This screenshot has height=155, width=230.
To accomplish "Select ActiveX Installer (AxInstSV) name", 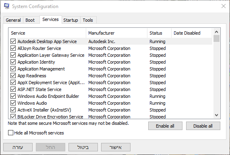I will point(44,110).
